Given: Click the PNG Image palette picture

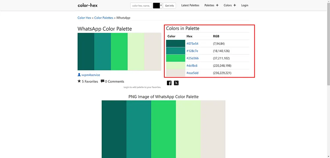Looking at the screenshot, I should pos(164,129).
